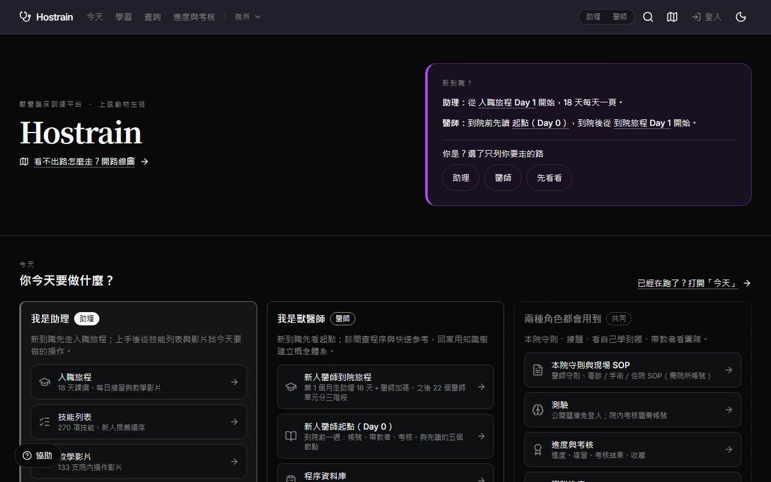Image resolution: width=771 pixels, height=482 pixels.
Task: Click the Hostrain stethoscope logo icon
Action: (25, 17)
